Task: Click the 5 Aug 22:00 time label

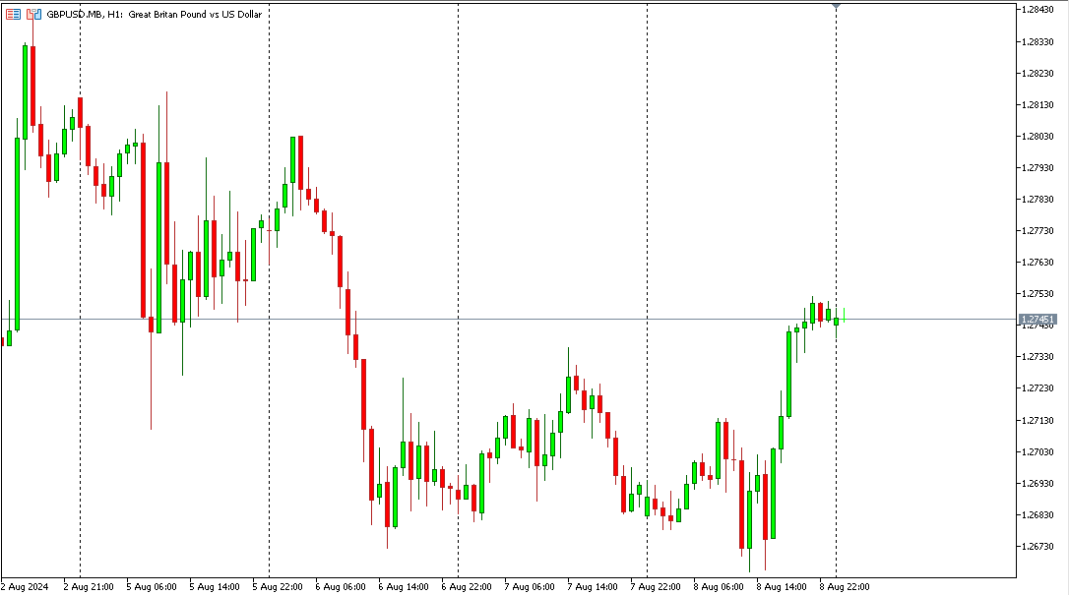Action: click(x=278, y=587)
